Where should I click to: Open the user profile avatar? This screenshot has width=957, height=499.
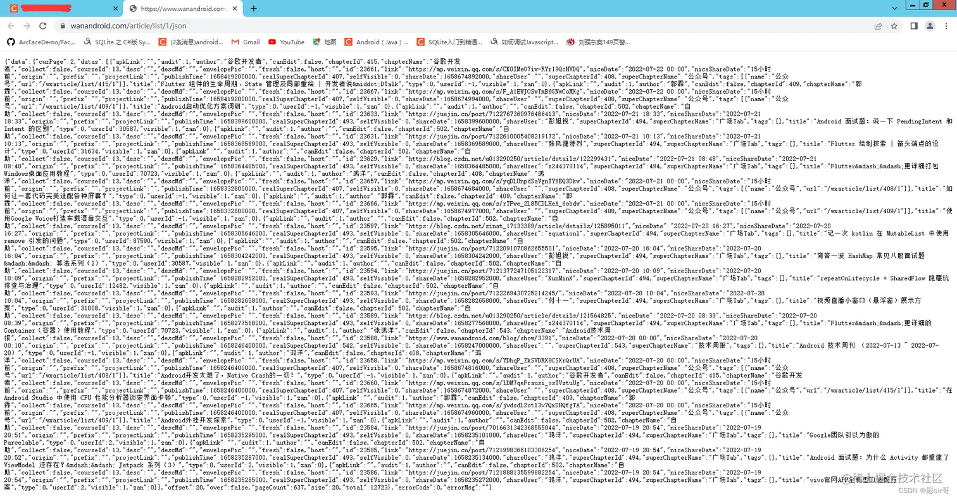click(x=929, y=26)
